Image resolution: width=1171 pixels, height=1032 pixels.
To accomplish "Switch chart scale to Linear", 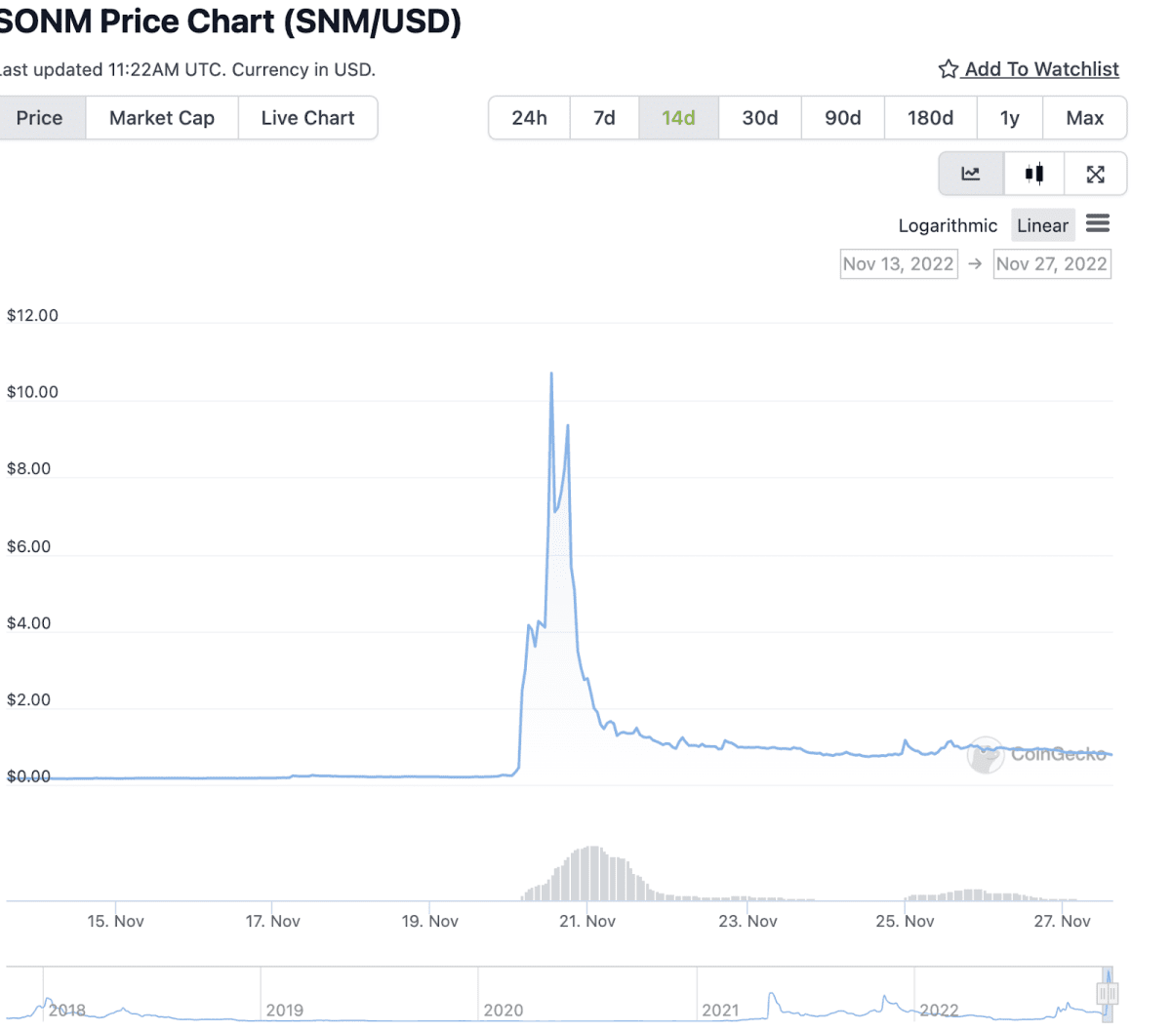I will [x=1043, y=225].
